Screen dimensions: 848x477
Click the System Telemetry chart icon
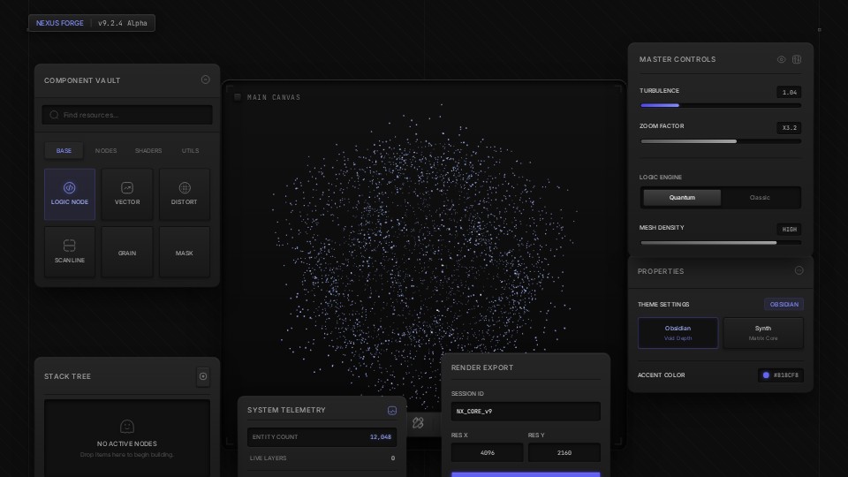[392, 411]
